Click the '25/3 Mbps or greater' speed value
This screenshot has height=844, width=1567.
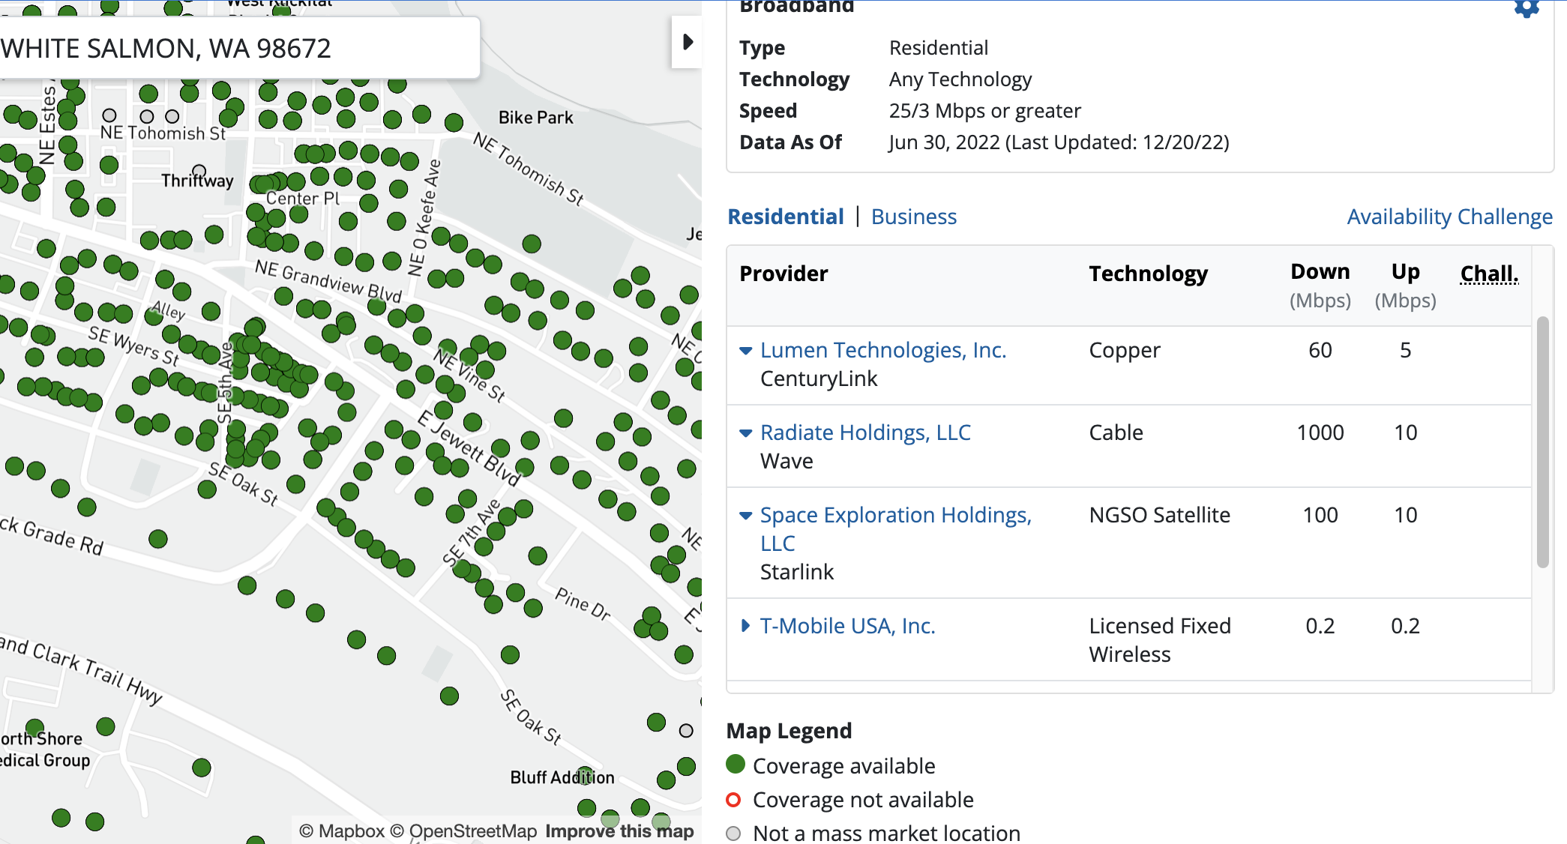tap(985, 111)
